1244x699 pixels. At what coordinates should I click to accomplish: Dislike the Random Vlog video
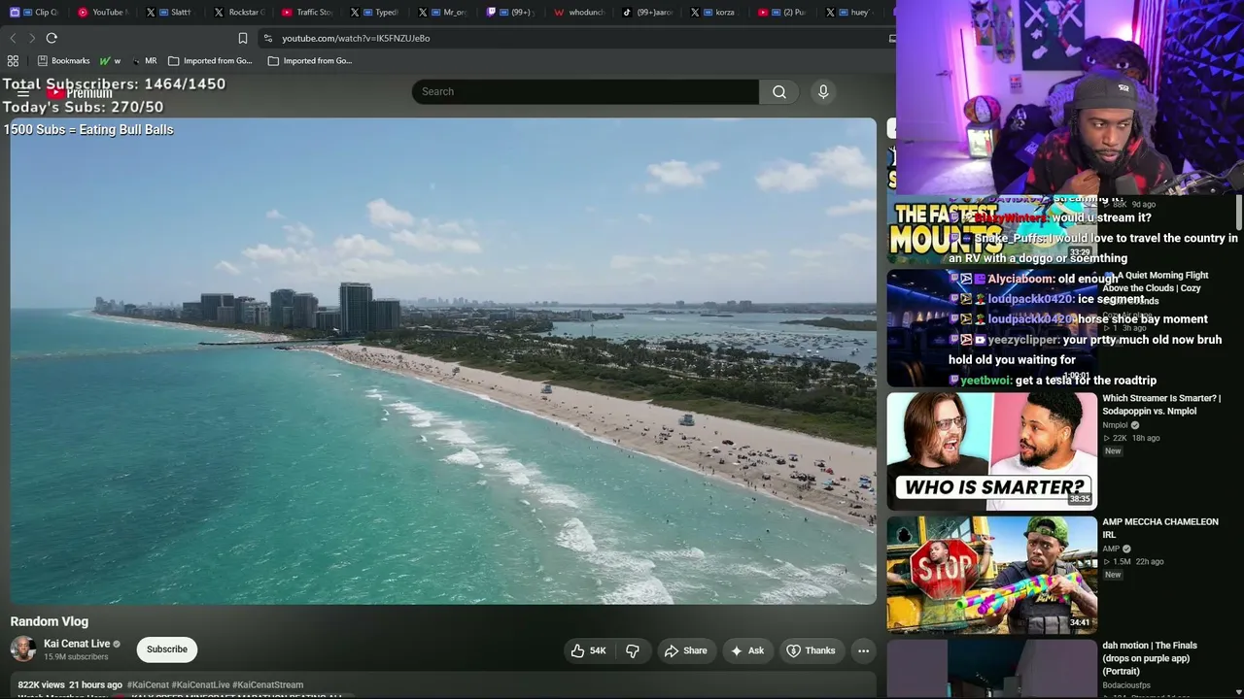point(633,650)
